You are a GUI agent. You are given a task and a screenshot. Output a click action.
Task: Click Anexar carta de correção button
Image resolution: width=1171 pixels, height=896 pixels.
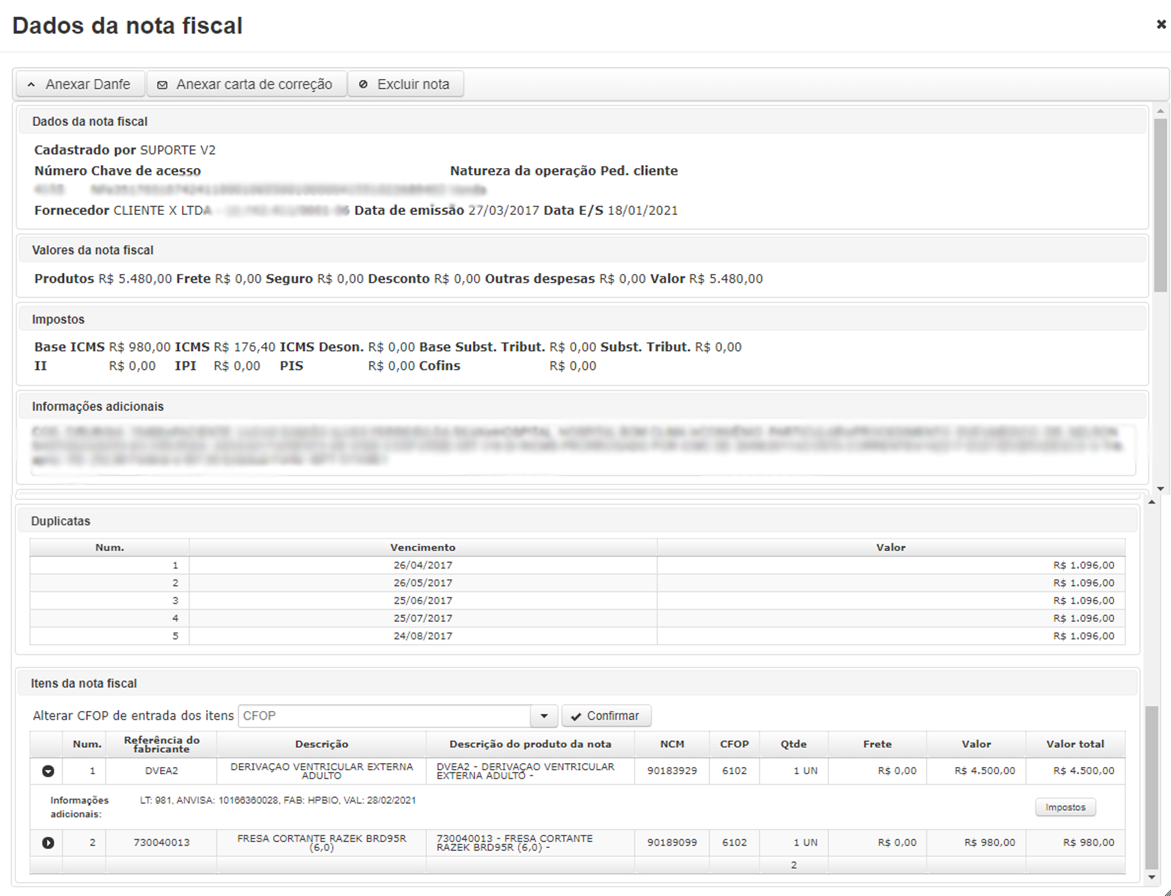tap(246, 84)
